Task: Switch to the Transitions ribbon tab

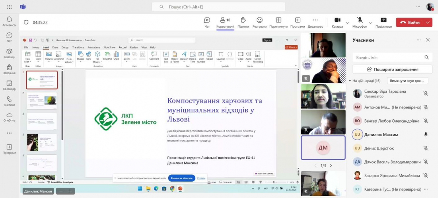Action: click(x=78, y=47)
